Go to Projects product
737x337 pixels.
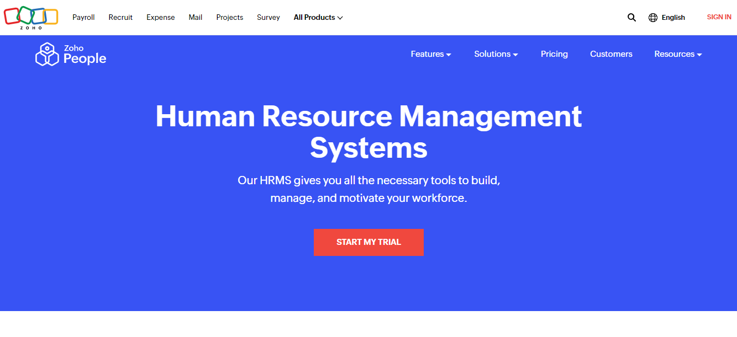230,18
